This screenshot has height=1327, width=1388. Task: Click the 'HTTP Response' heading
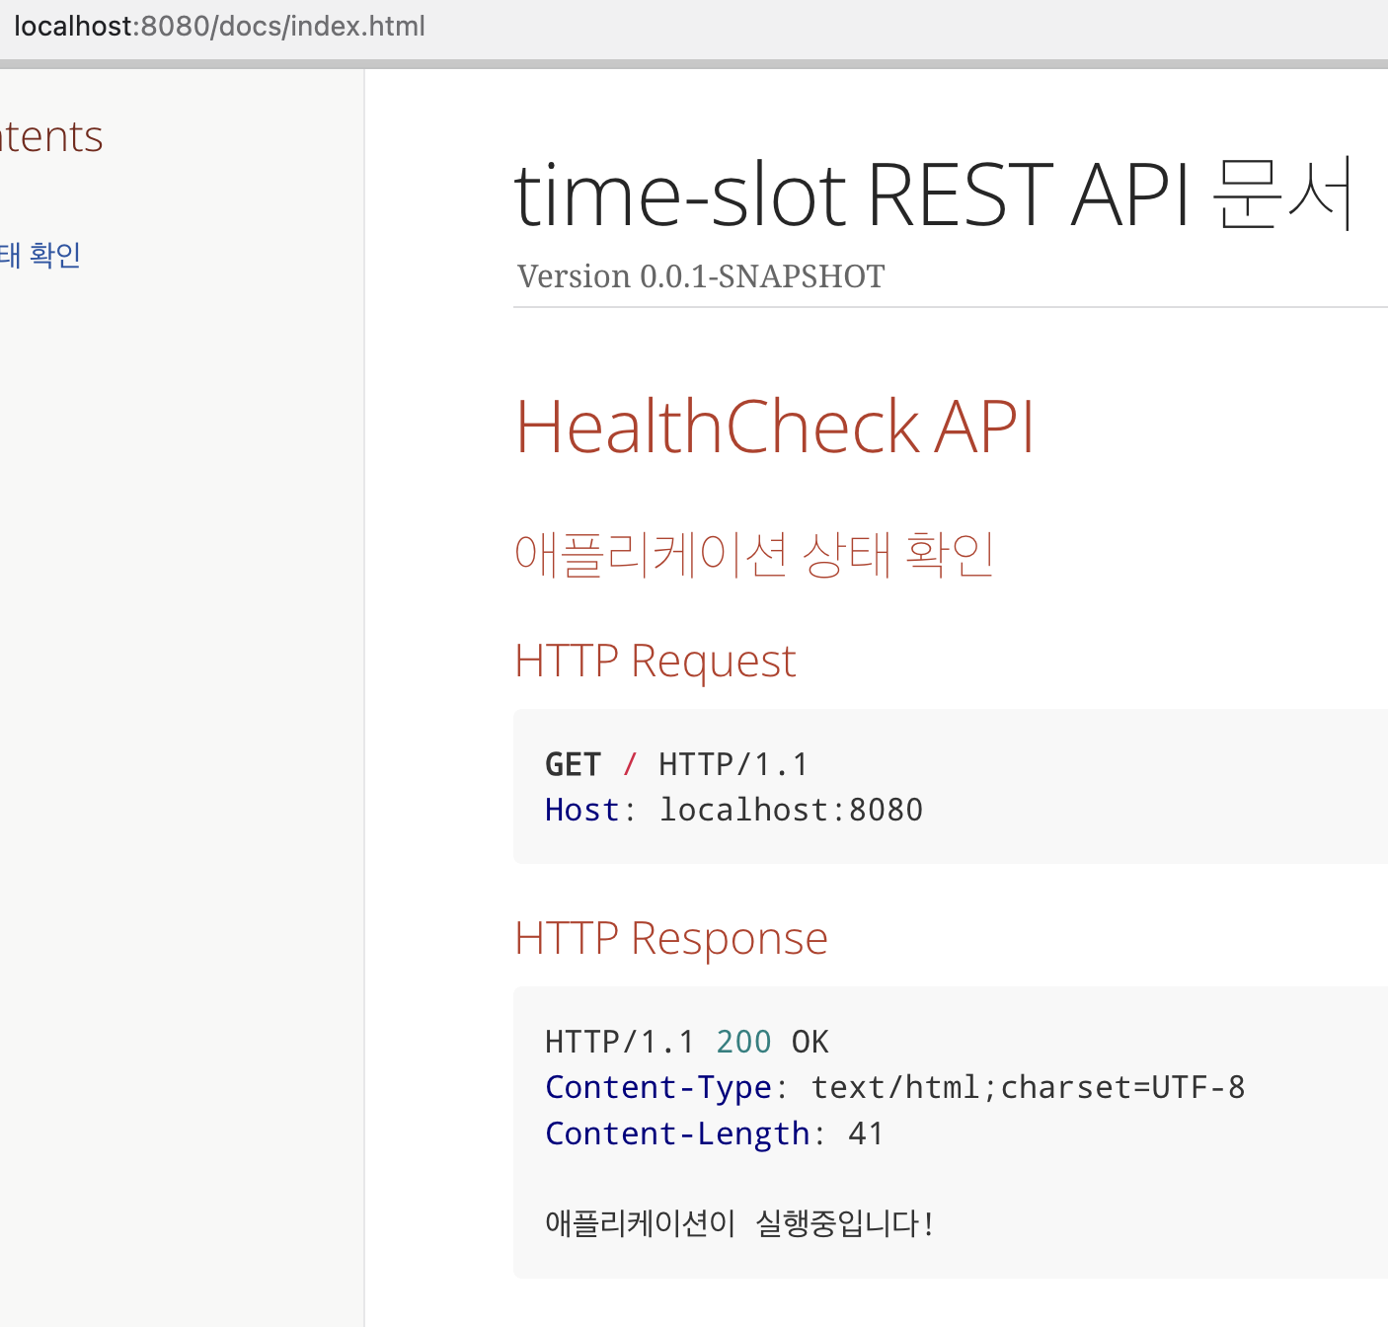point(671,938)
